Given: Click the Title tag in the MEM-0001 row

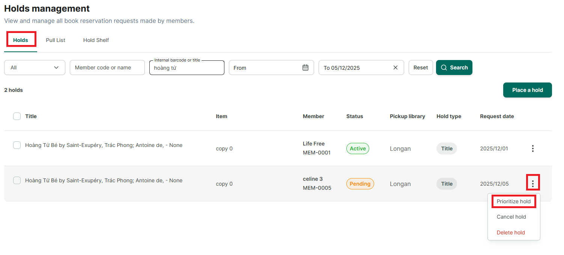Looking at the screenshot, I should 447,148.
